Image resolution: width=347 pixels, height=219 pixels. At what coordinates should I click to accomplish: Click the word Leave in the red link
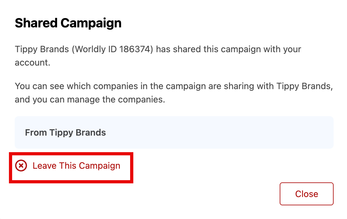[44, 166]
